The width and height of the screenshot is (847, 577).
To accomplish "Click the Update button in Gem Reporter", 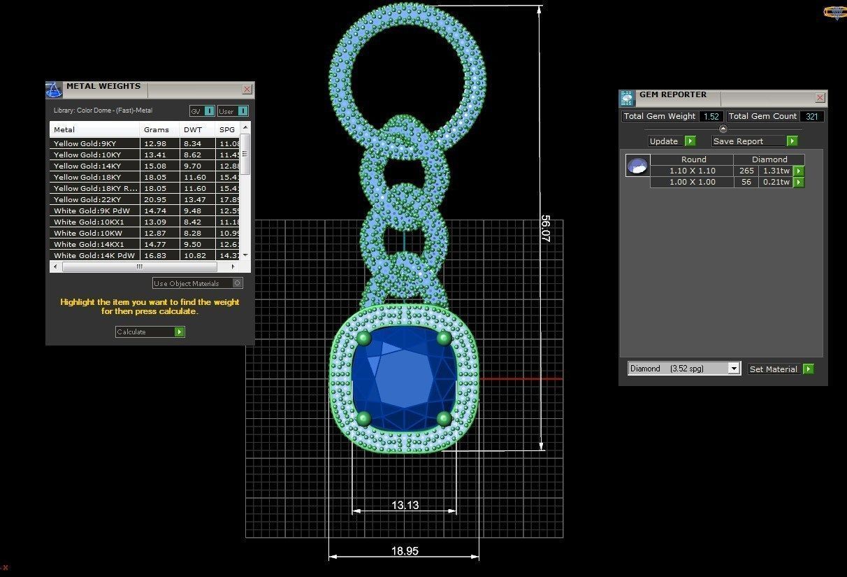I will (x=666, y=141).
